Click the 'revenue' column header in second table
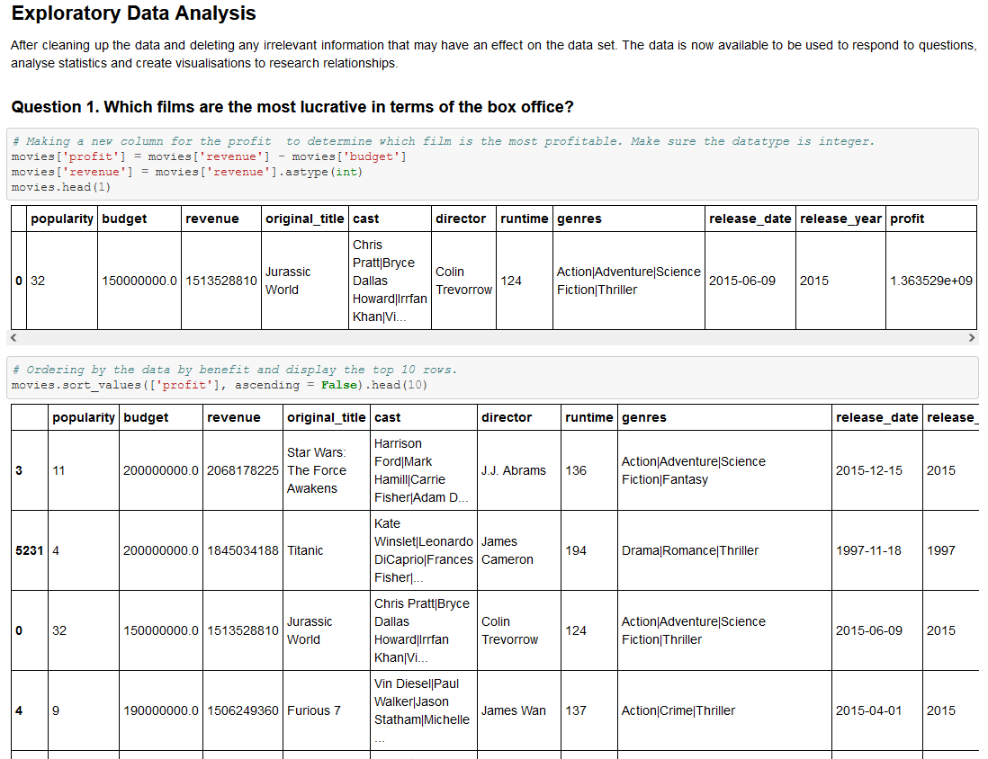 tap(234, 417)
